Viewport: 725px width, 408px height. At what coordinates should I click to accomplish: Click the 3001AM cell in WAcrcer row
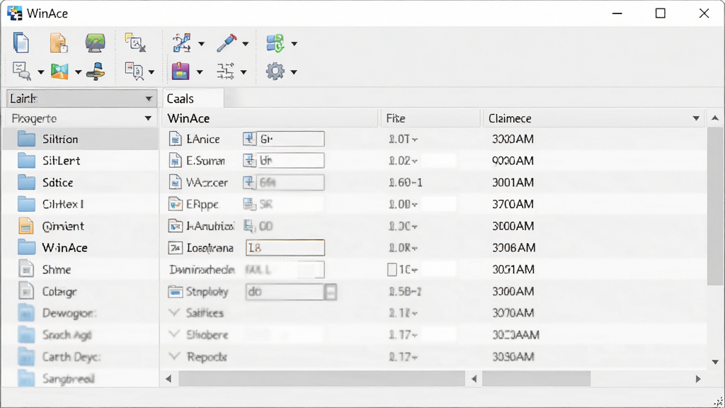(x=513, y=182)
